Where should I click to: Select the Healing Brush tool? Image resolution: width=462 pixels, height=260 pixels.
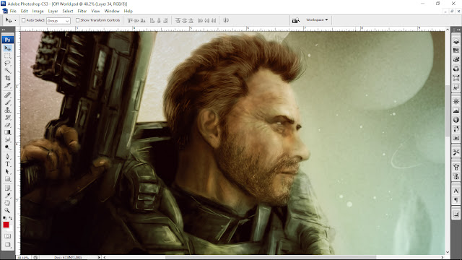pos(7,95)
